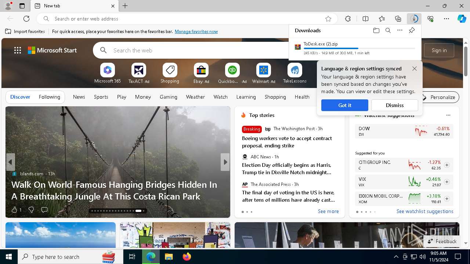
Task: Open Windows Start menu
Action: [x=9, y=257]
